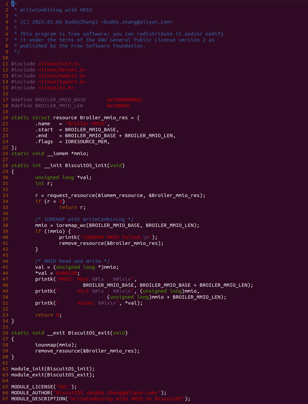Image resolution: width=308 pixels, height=404 pixels.
Task: Click the linux/init.h include path
Action: tap(59, 64)
